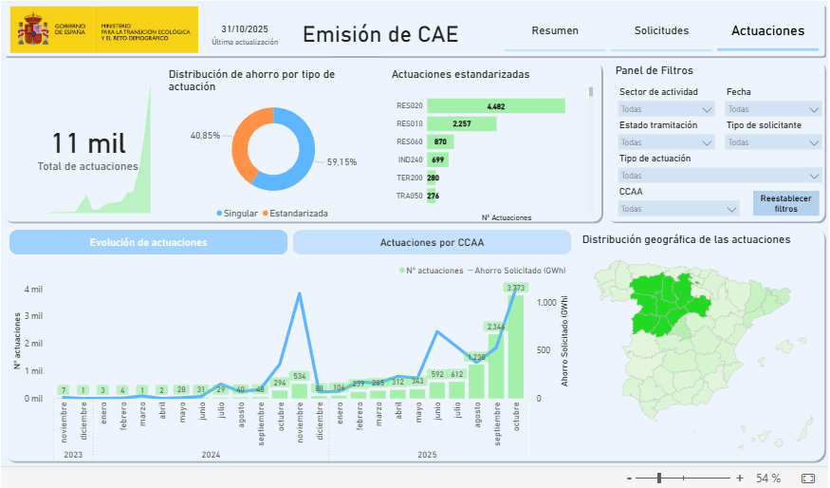
Task: Click the RES020 bar in standardized chart
Action: coord(495,106)
